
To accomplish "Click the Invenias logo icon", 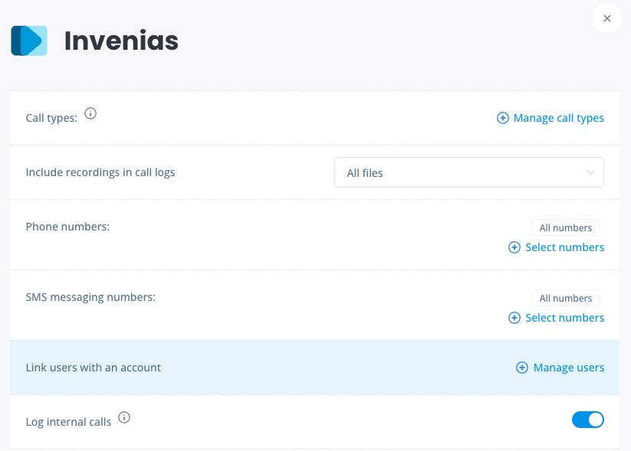I will [29, 41].
